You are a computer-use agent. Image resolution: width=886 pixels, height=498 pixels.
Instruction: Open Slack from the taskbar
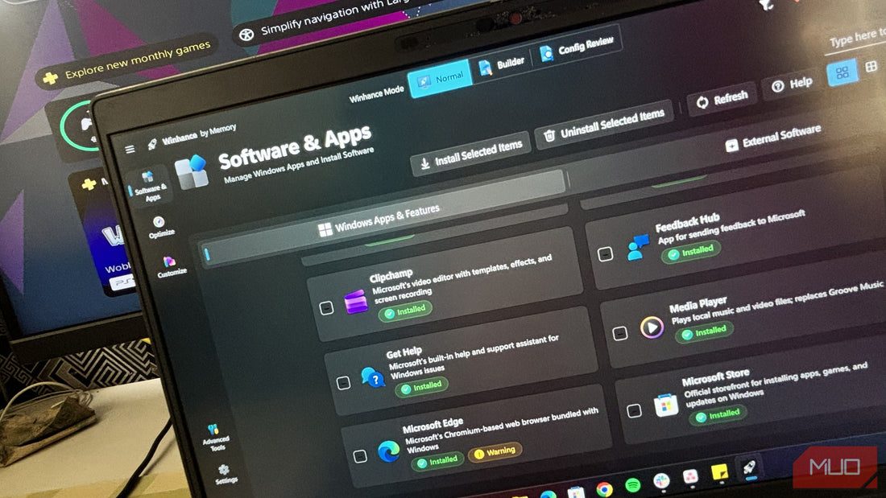[661, 480]
